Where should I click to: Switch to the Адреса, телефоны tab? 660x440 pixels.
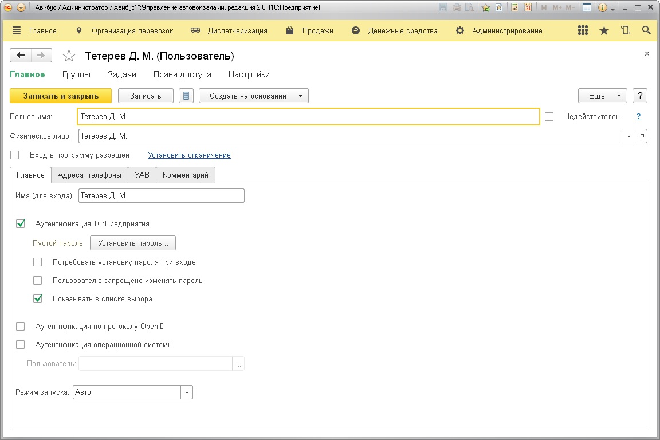click(x=89, y=175)
